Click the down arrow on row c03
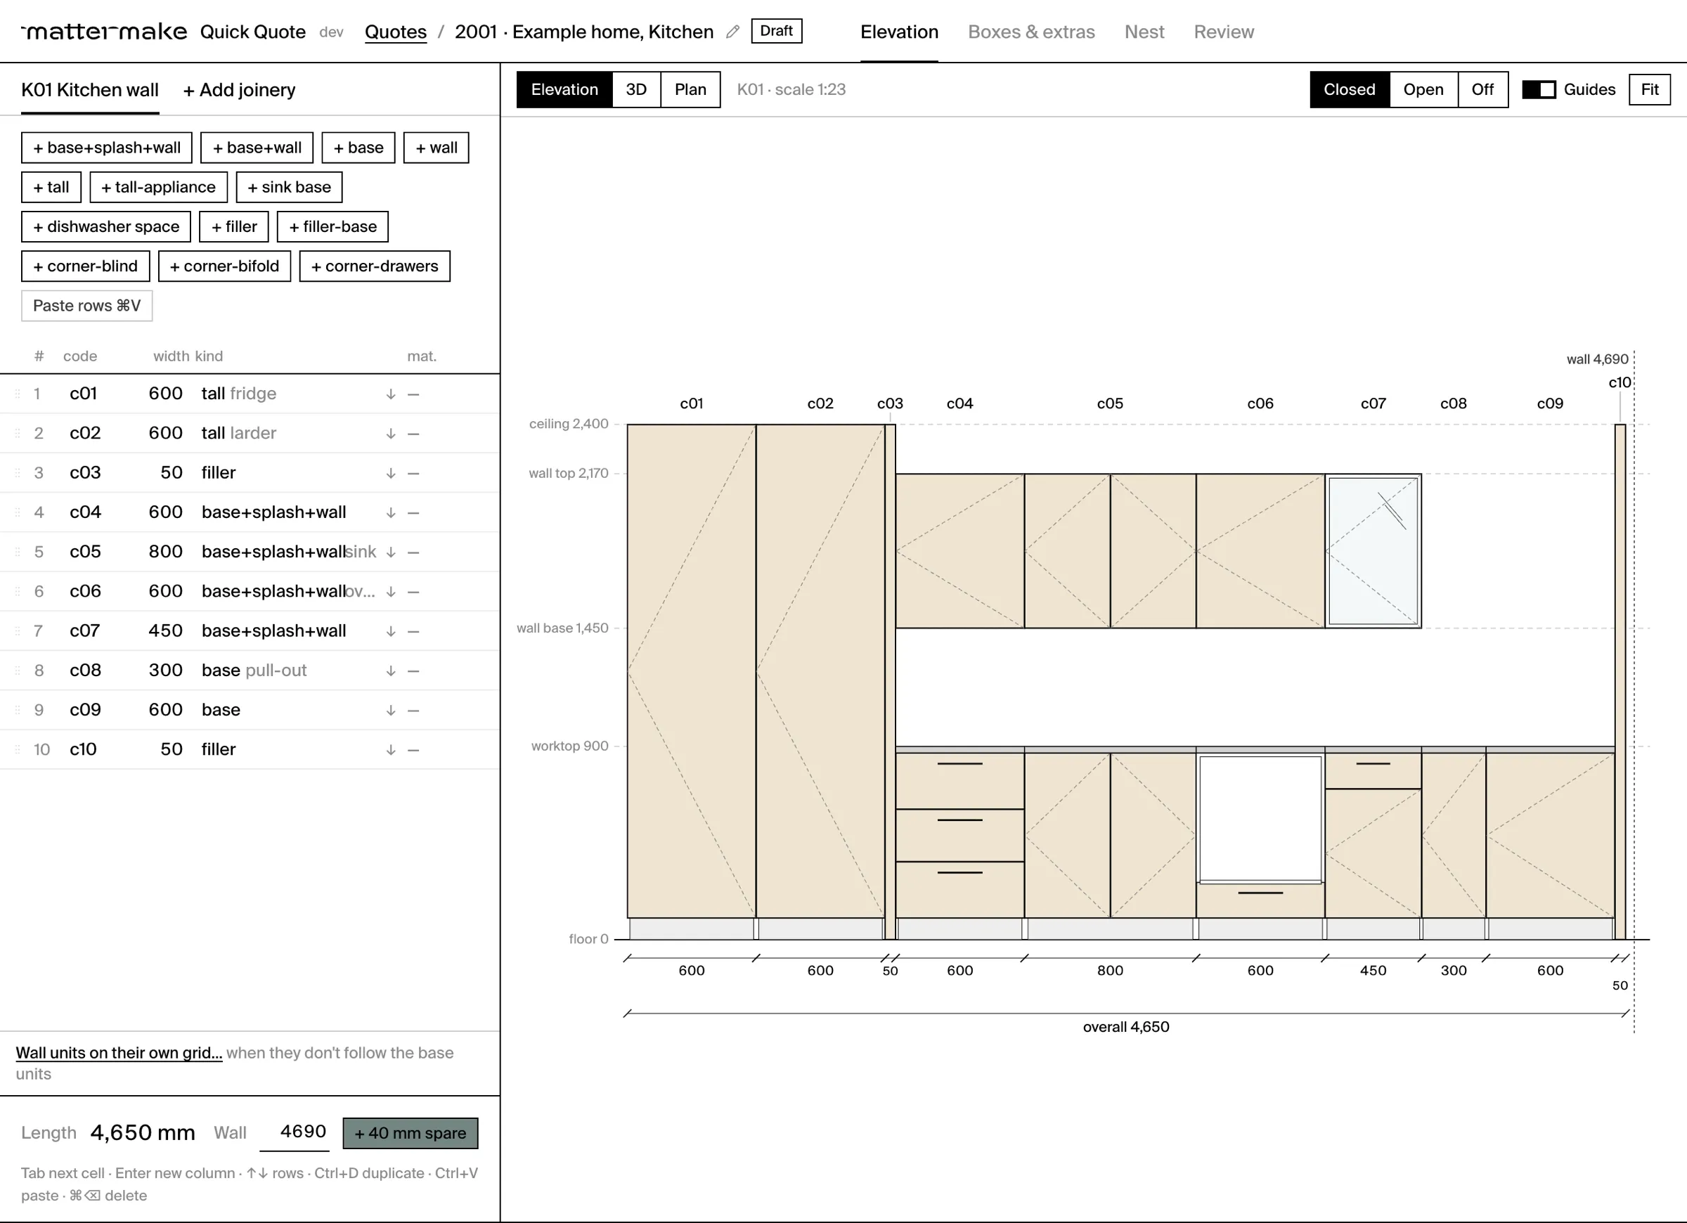Viewport: 1687px width, 1223px height. [x=391, y=473]
